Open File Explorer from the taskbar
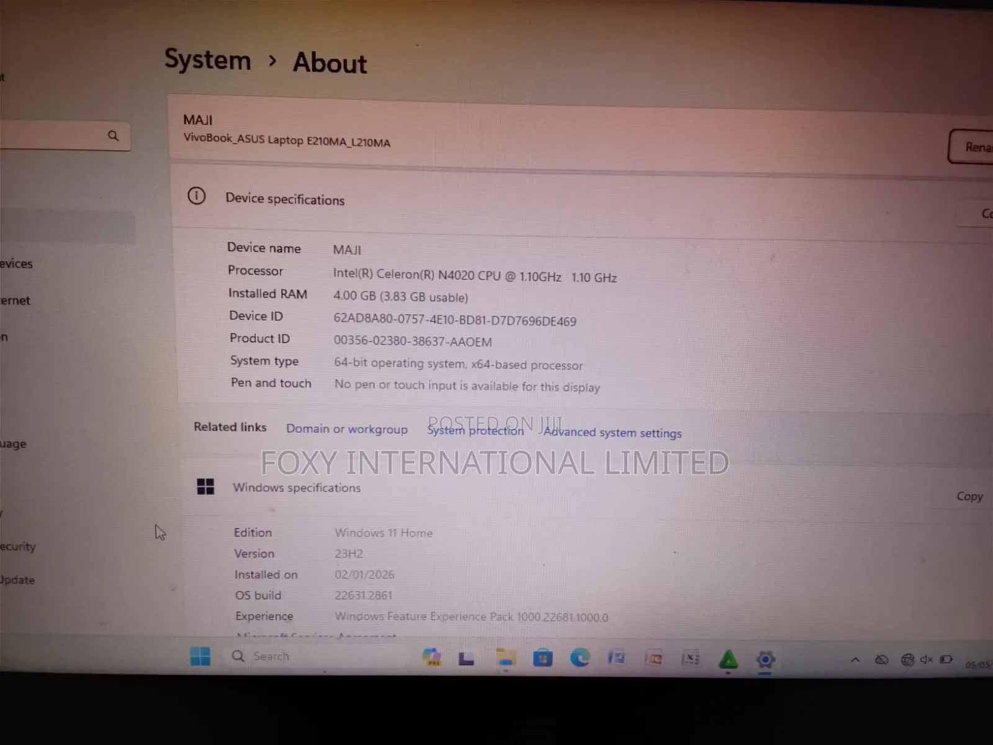This screenshot has height=745, width=993. 506,657
